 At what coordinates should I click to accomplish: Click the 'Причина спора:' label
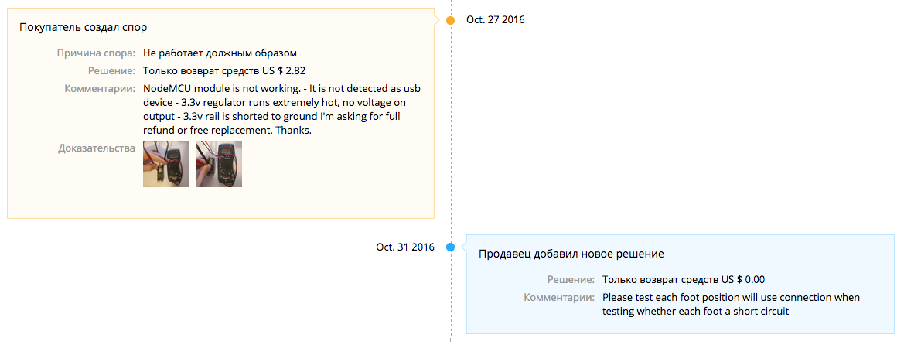click(97, 53)
